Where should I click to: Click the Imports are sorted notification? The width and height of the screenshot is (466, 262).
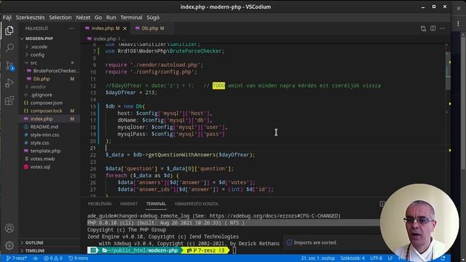pyautogui.click(x=315, y=242)
